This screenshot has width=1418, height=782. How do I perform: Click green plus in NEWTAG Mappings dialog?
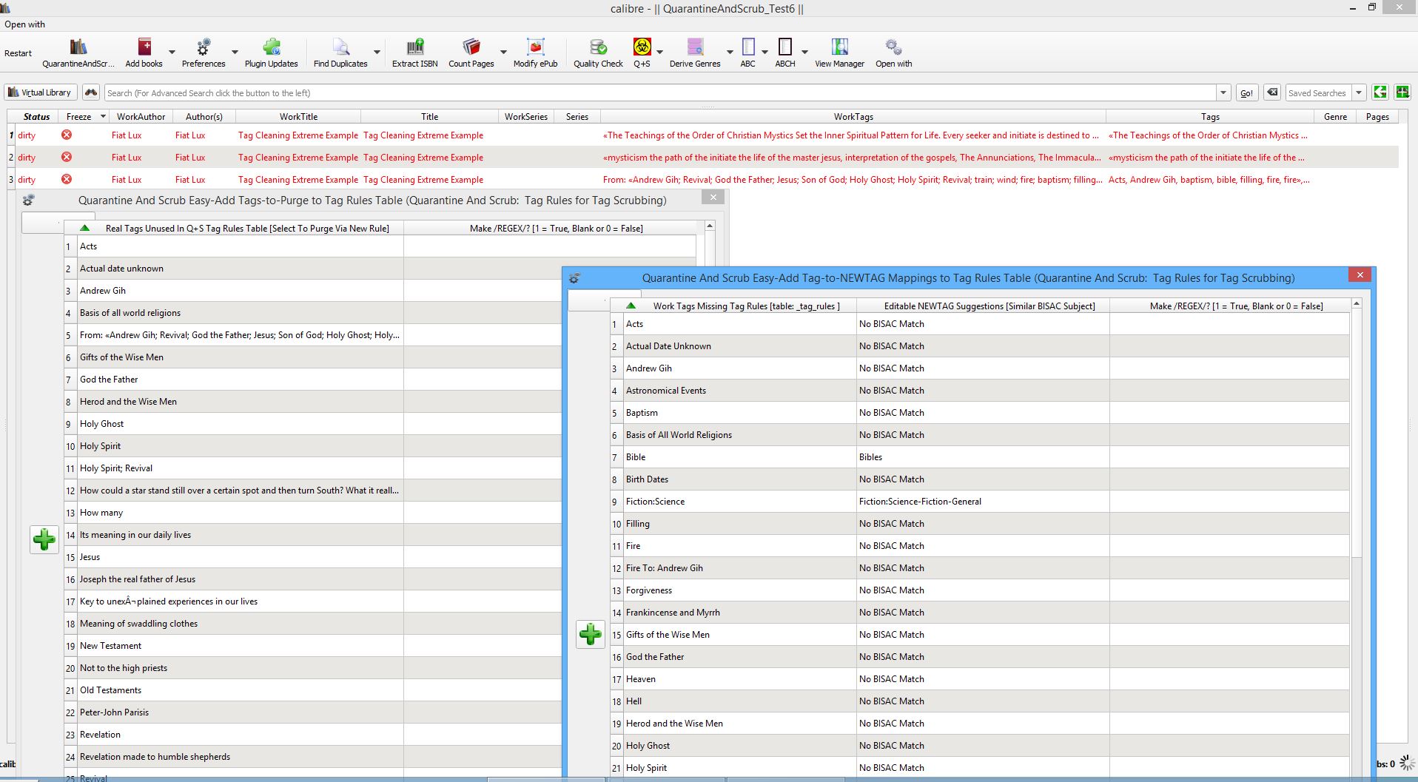point(590,634)
